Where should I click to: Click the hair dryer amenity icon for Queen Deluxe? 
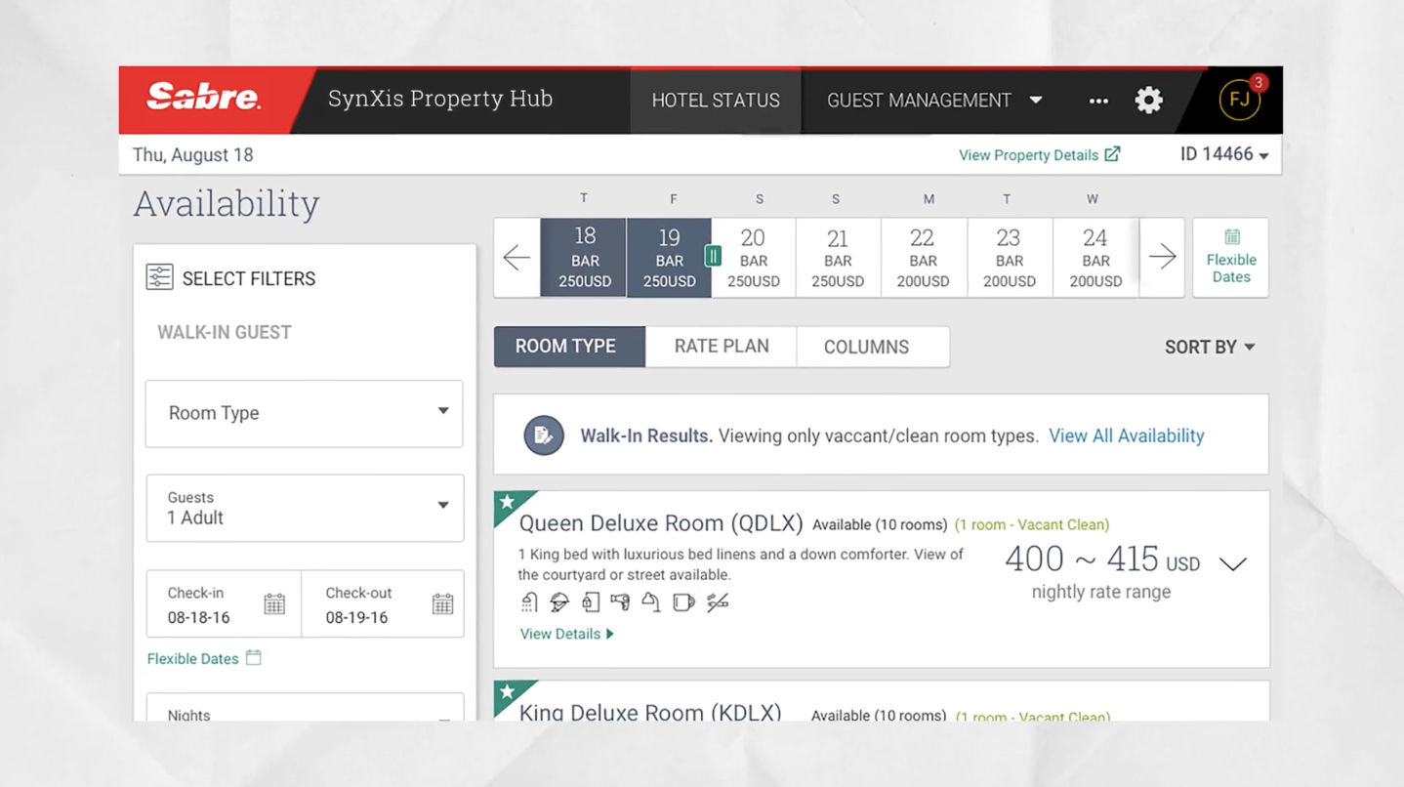click(x=620, y=602)
